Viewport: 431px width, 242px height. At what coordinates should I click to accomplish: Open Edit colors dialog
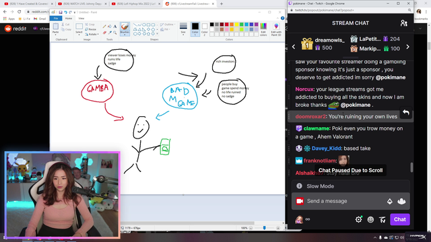click(x=263, y=30)
